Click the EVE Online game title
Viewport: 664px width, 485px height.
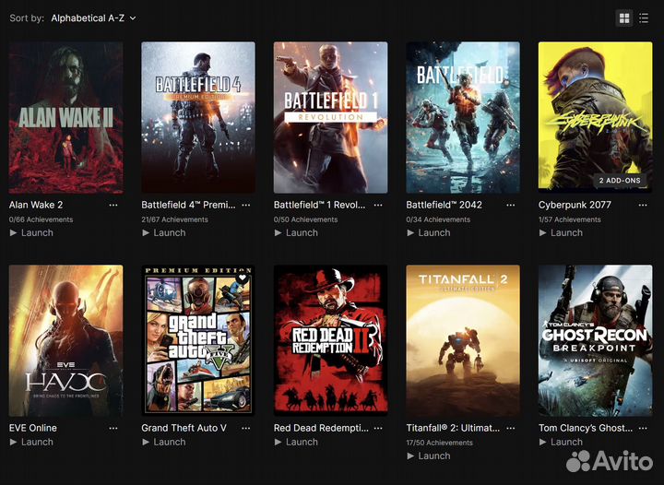point(33,428)
